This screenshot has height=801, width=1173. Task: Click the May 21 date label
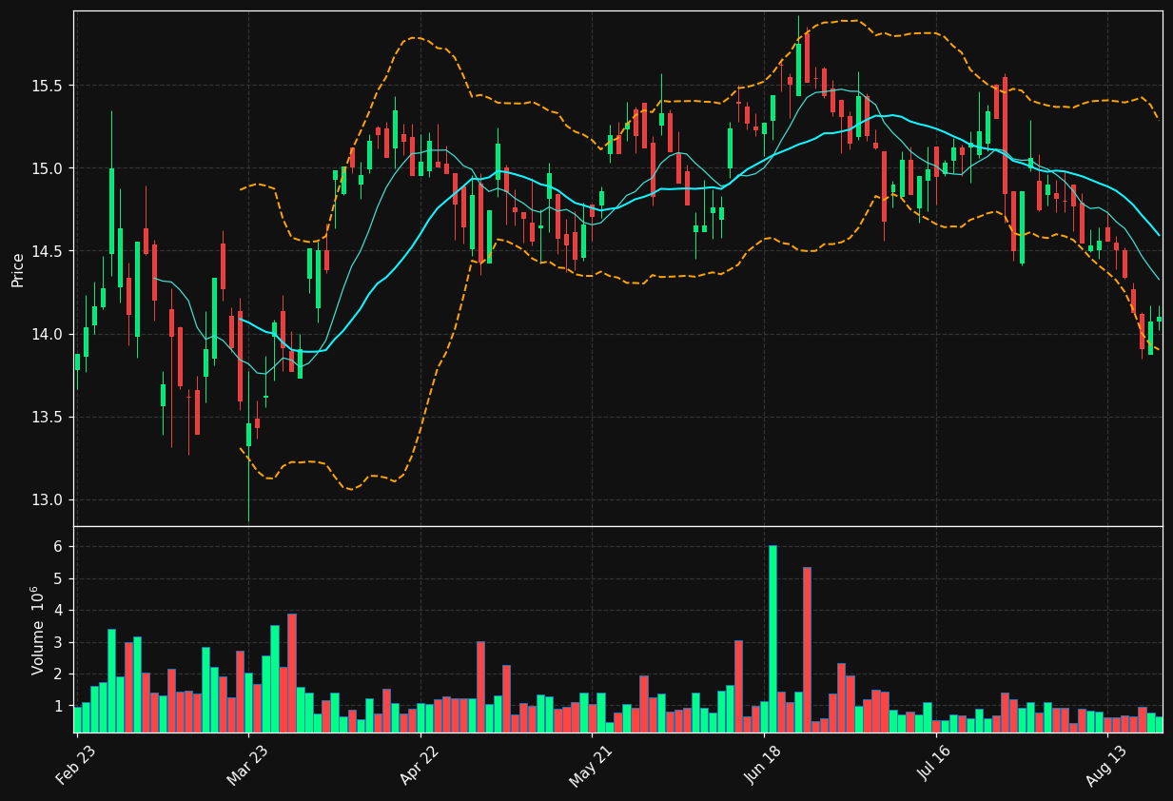click(x=591, y=766)
